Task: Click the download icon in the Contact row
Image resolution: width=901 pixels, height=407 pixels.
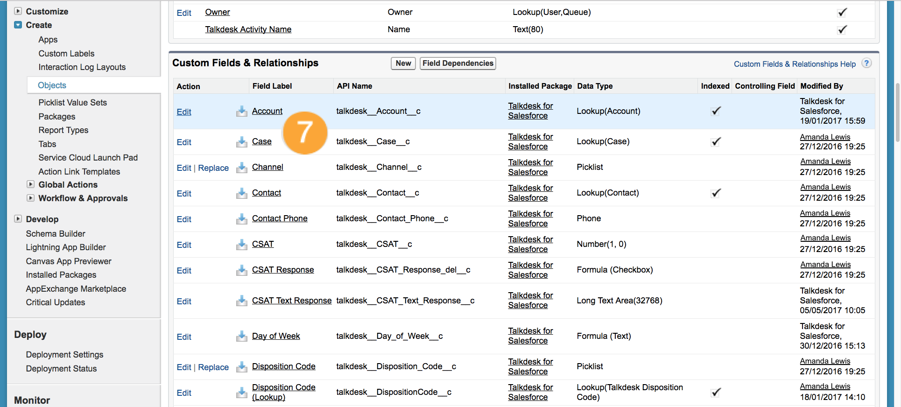Action: [x=241, y=193]
